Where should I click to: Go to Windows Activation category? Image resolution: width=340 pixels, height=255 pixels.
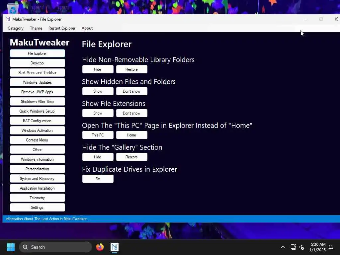click(37, 130)
